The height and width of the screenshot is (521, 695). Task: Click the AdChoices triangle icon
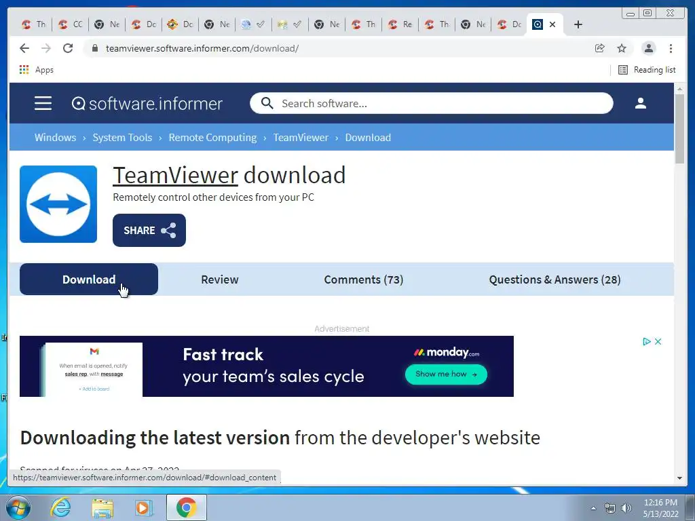tap(647, 342)
